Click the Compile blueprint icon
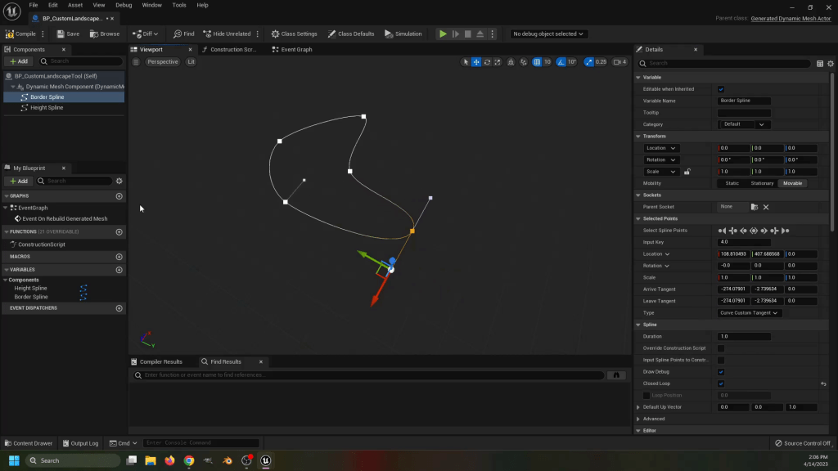The height and width of the screenshot is (471, 838). pos(10,34)
